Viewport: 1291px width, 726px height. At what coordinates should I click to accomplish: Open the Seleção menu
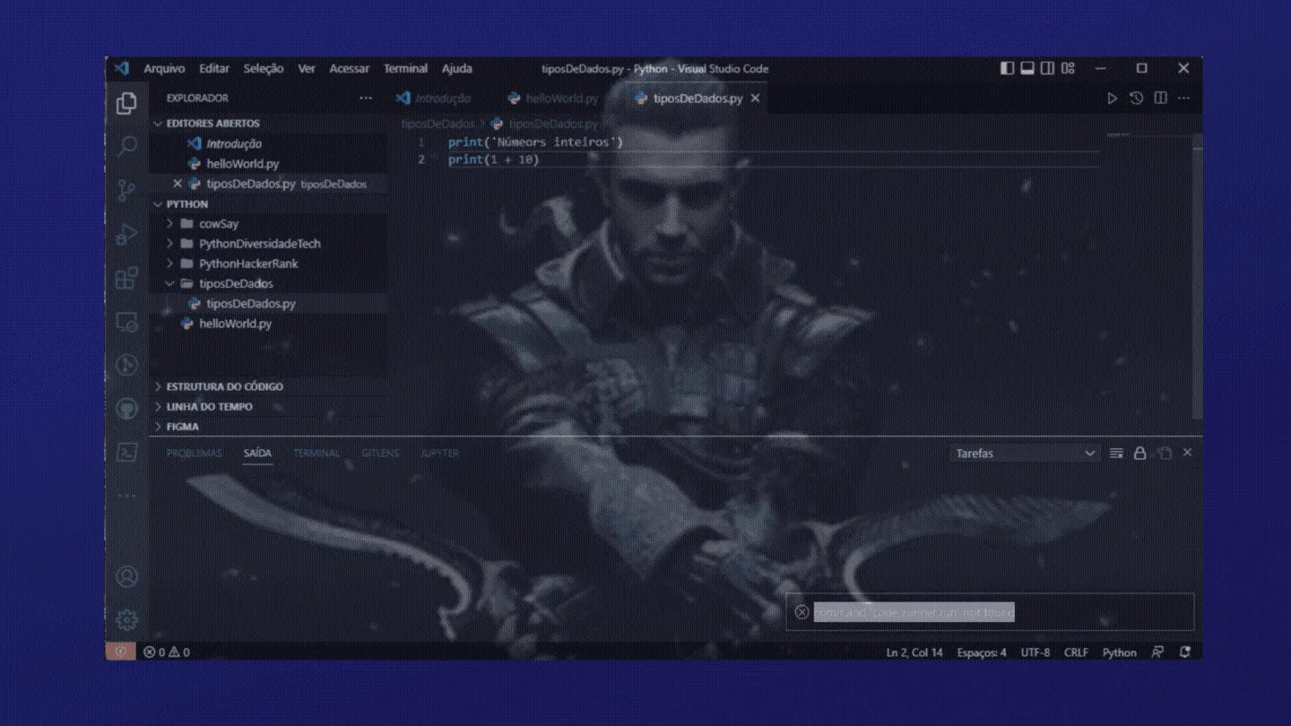tap(264, 68)
